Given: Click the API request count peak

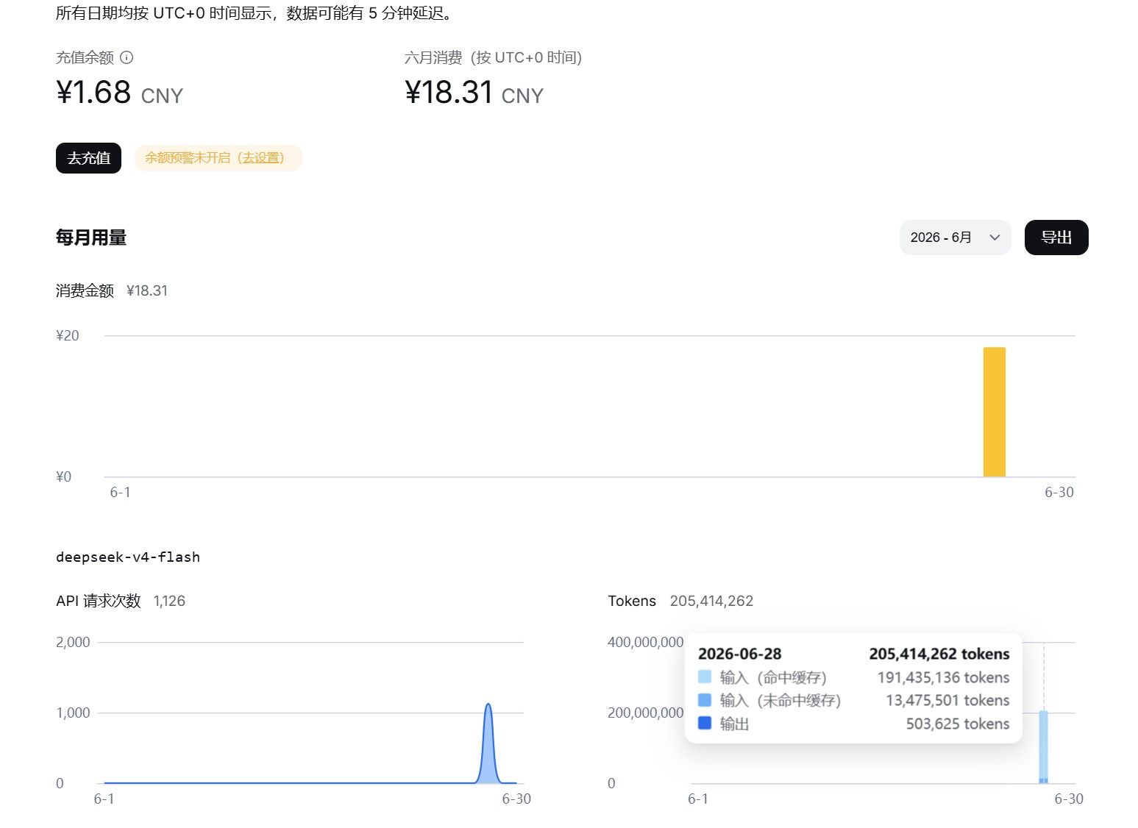Looking at the screenshot, I should click(488, 706).
